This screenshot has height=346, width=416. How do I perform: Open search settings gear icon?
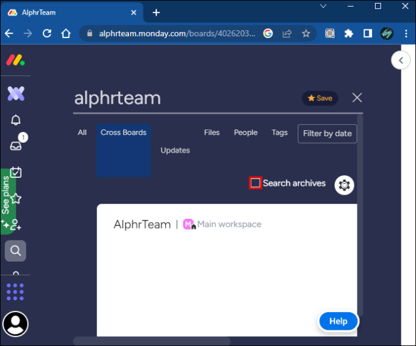344,185
